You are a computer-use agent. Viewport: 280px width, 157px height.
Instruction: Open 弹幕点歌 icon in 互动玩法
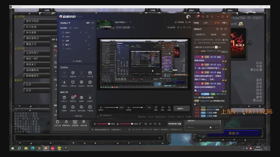90,82
